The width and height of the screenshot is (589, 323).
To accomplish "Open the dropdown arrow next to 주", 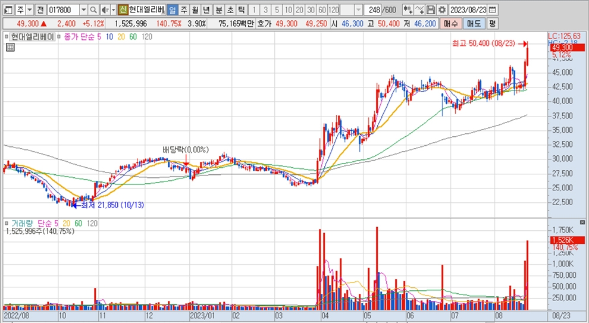I will click(29, 10).
